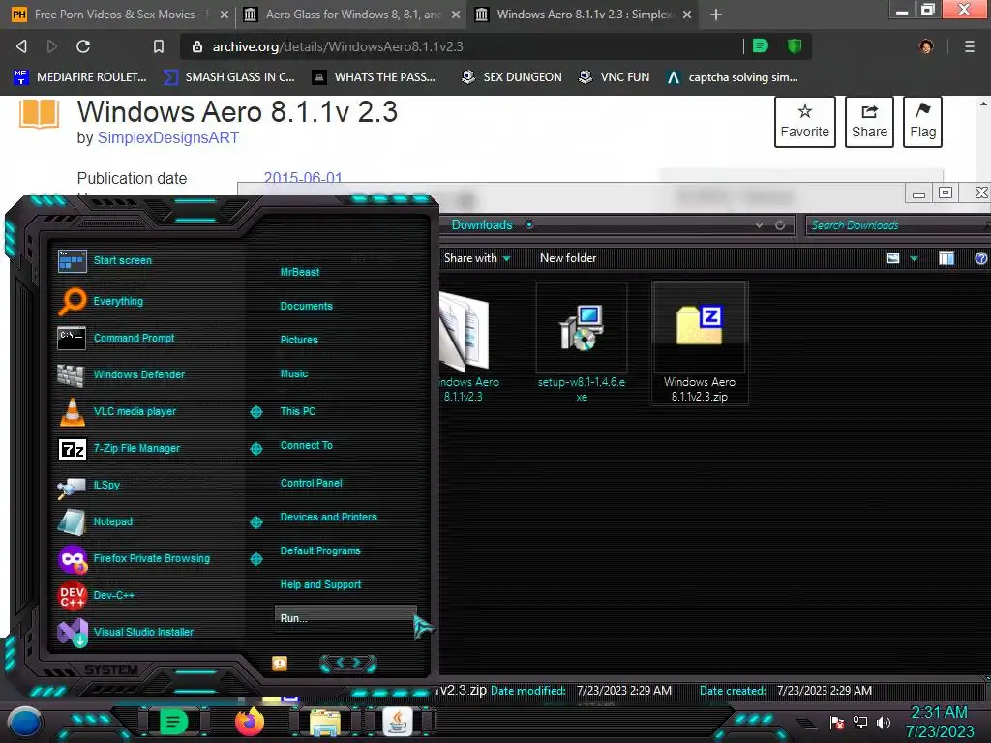Flag this archive.org item
Viewport: 991px width, 743px height.
point(922,122)
